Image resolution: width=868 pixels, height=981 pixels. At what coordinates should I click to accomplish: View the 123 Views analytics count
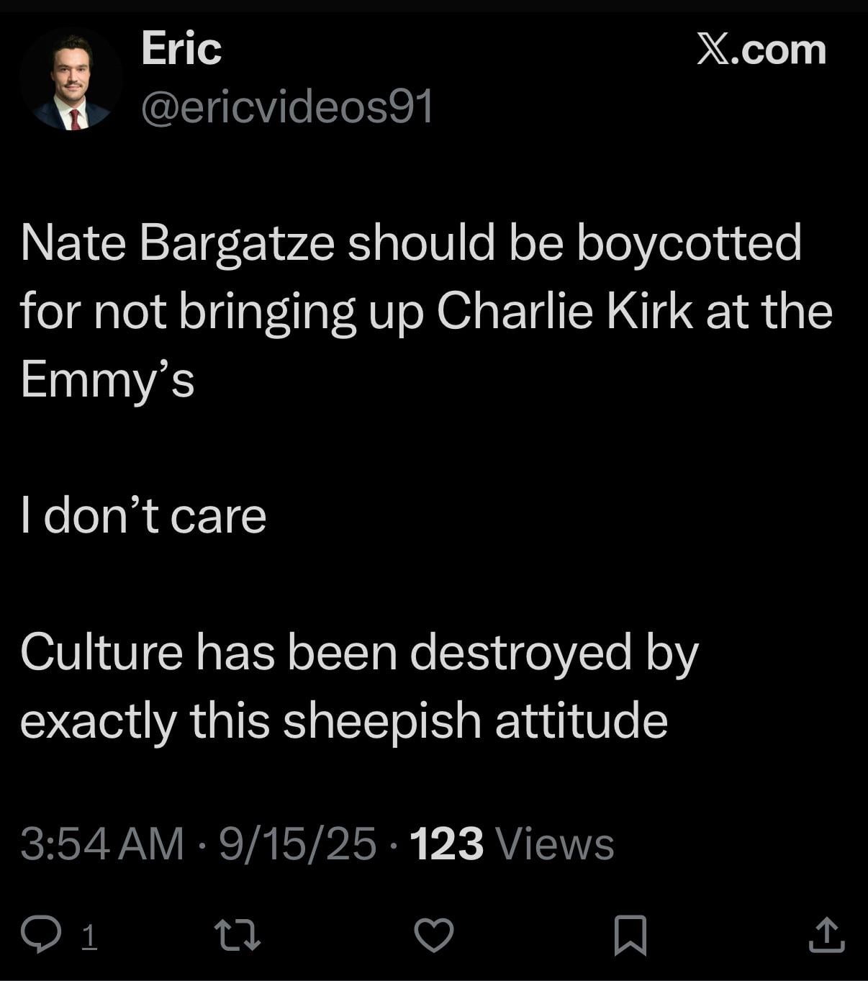446,844
